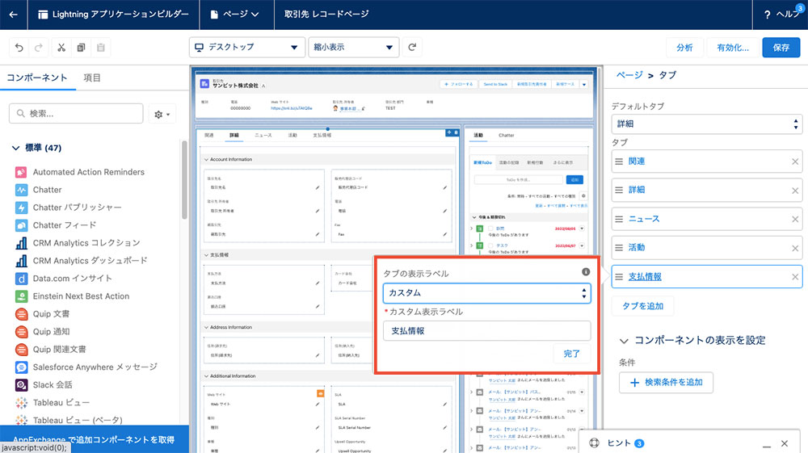This screenshot has height=453, width=808.
Task: Open the 縮小表示 zoom dropdown
Action: click(354, 47)
